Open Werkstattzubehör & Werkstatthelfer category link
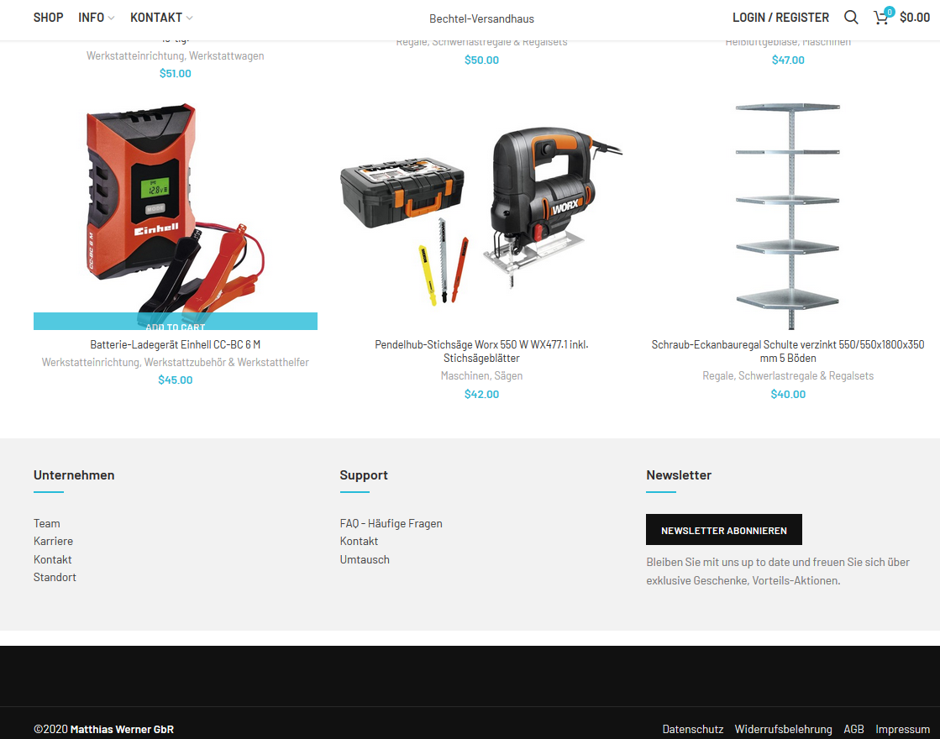Viewport: 940px width, 739px height. tap(227, 362)
